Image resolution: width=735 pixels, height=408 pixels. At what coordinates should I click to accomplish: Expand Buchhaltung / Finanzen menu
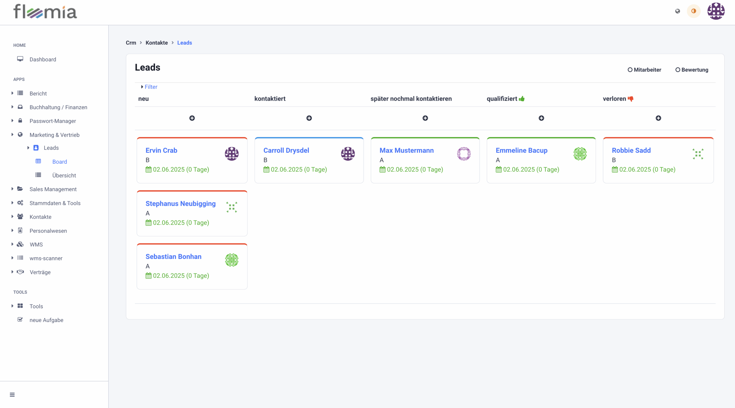(58, 107)
